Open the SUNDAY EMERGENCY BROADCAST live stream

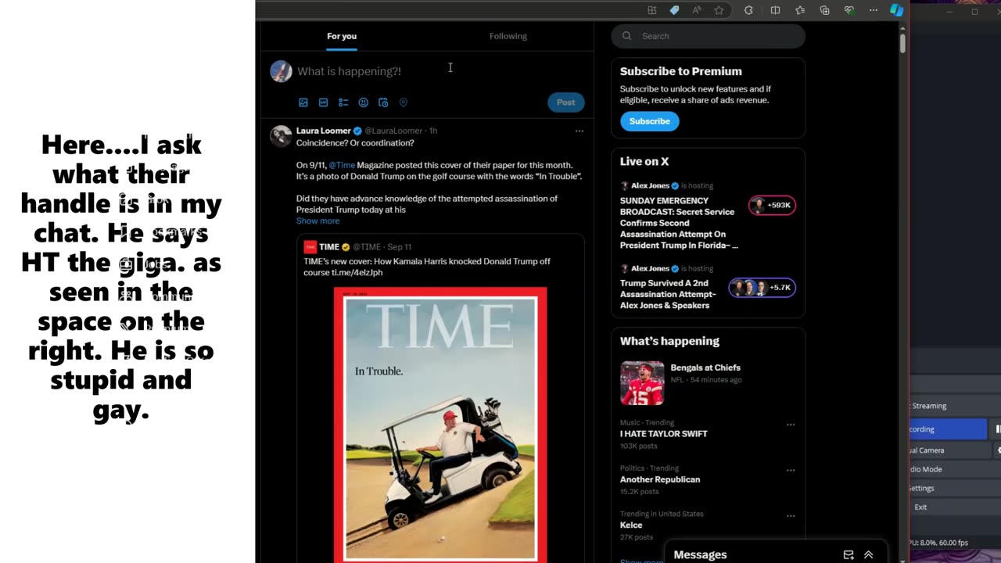(679, 223)
